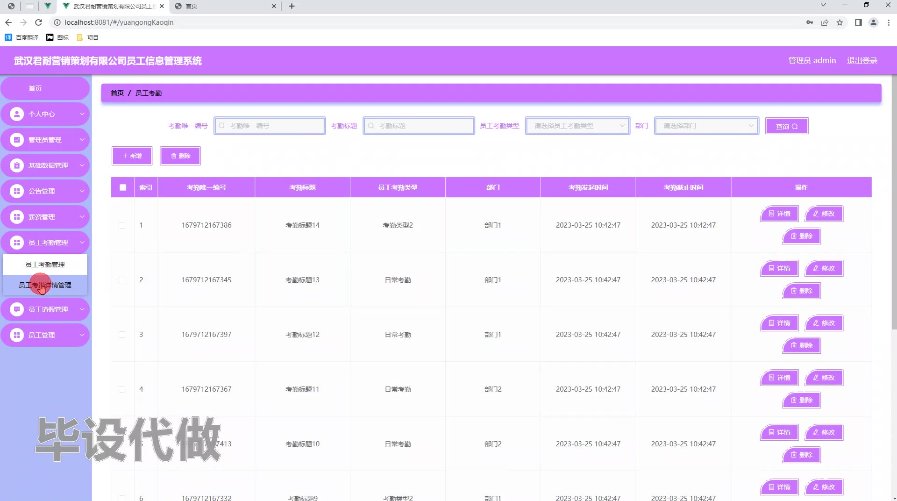This screenshot has width=897, height=501.
Task: Expand 管理员管理 menu via its chevron
Action: click(82, 140)
